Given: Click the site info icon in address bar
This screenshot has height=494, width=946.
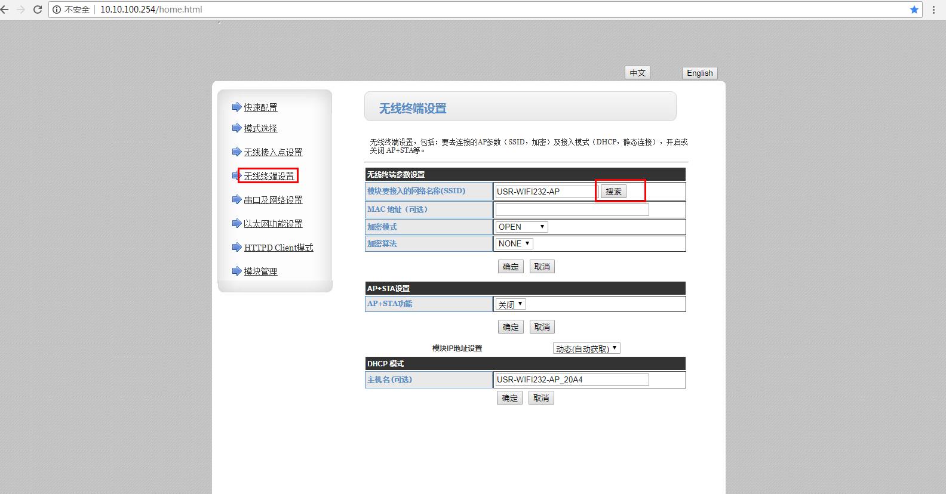Looking at the screenshot, I should pyautogui.click(x=57, y=10).
